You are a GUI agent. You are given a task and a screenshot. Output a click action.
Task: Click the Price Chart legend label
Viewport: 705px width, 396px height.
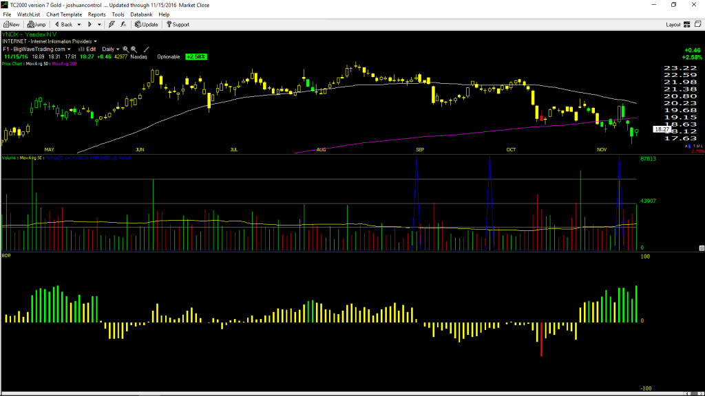[12, 64]
